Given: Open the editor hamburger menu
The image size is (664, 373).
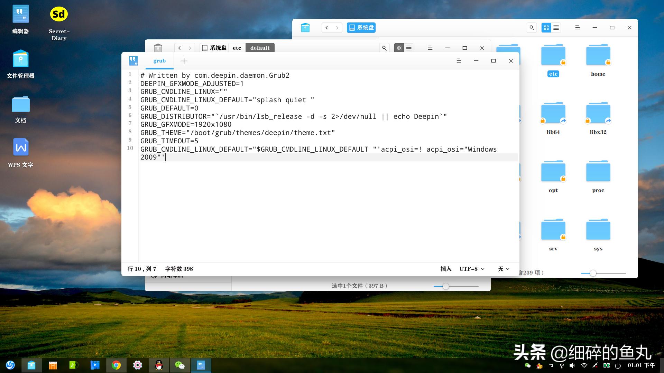Looking at the screenshot, I should tap(459, 61).
